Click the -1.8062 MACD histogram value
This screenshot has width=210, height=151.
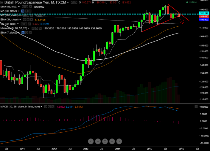(x=60, y=107)
